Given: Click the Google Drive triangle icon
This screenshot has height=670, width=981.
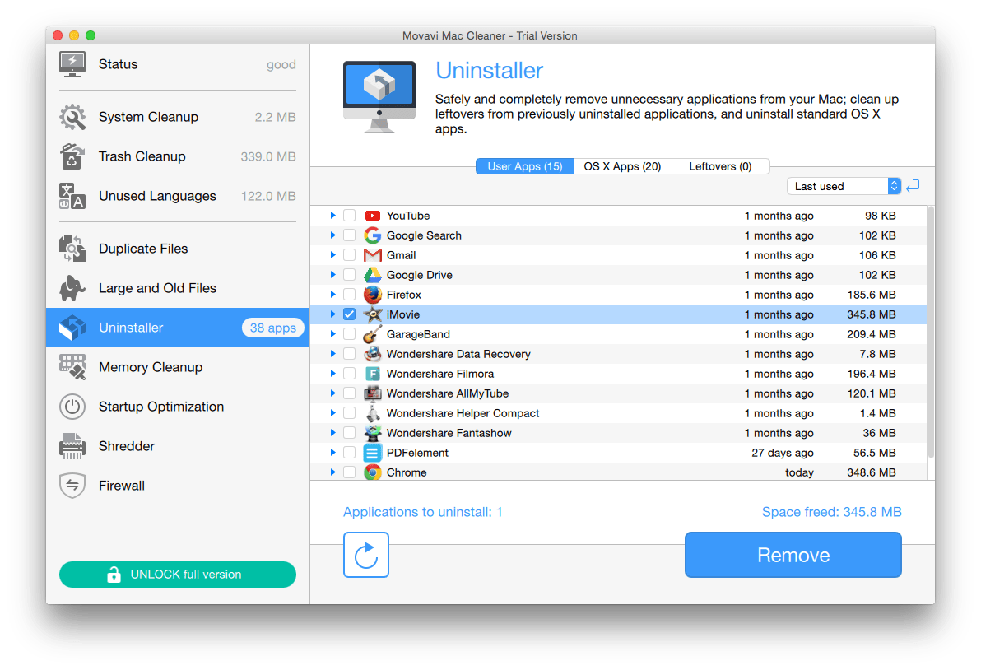Looking at the screenshot, I should [372, 275].
